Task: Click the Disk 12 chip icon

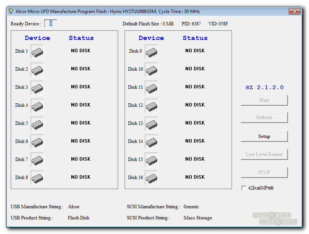Action: tap(151, 106)
